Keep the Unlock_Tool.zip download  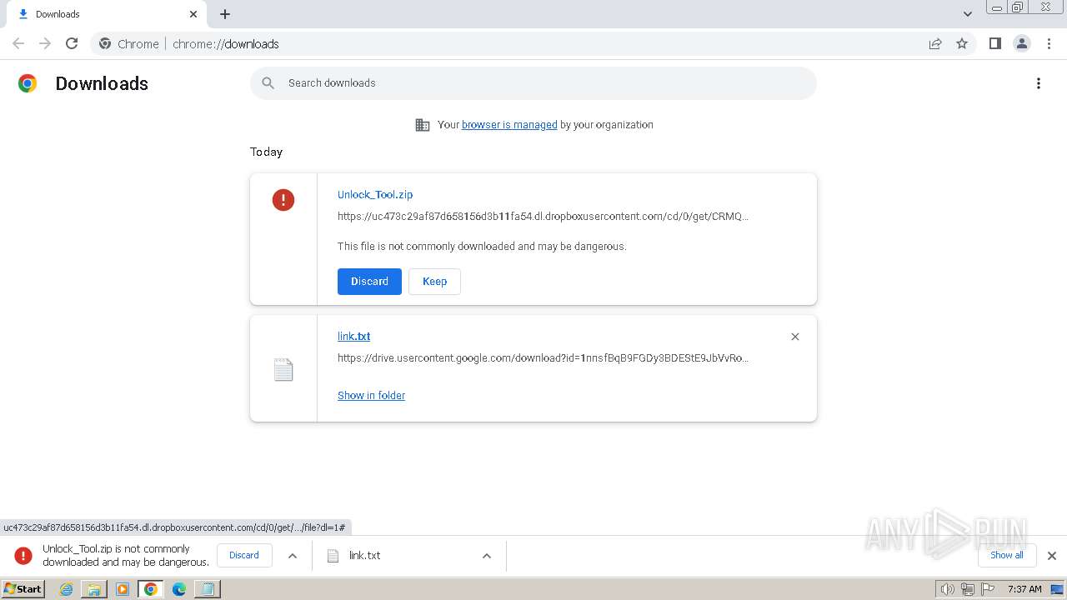(x=434, y=282)
